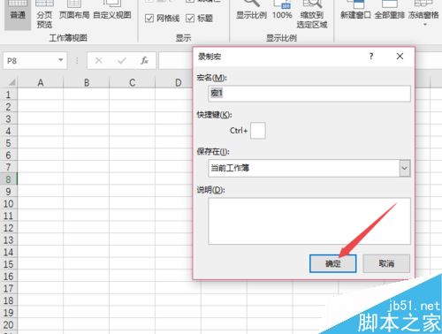The image size is (442, 334).
Task: Select row 12 header
Action: click(x=9, y=228)
